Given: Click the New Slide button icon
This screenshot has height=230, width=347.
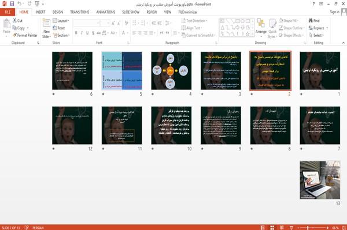Looking at the screenshot, I should [46, 24].
